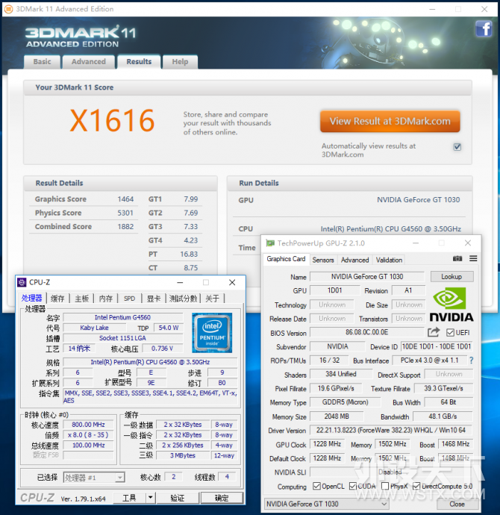Minimize the GPU-Z window
Viewport: 500px width, 515px height.
click(x=416, y=243)
